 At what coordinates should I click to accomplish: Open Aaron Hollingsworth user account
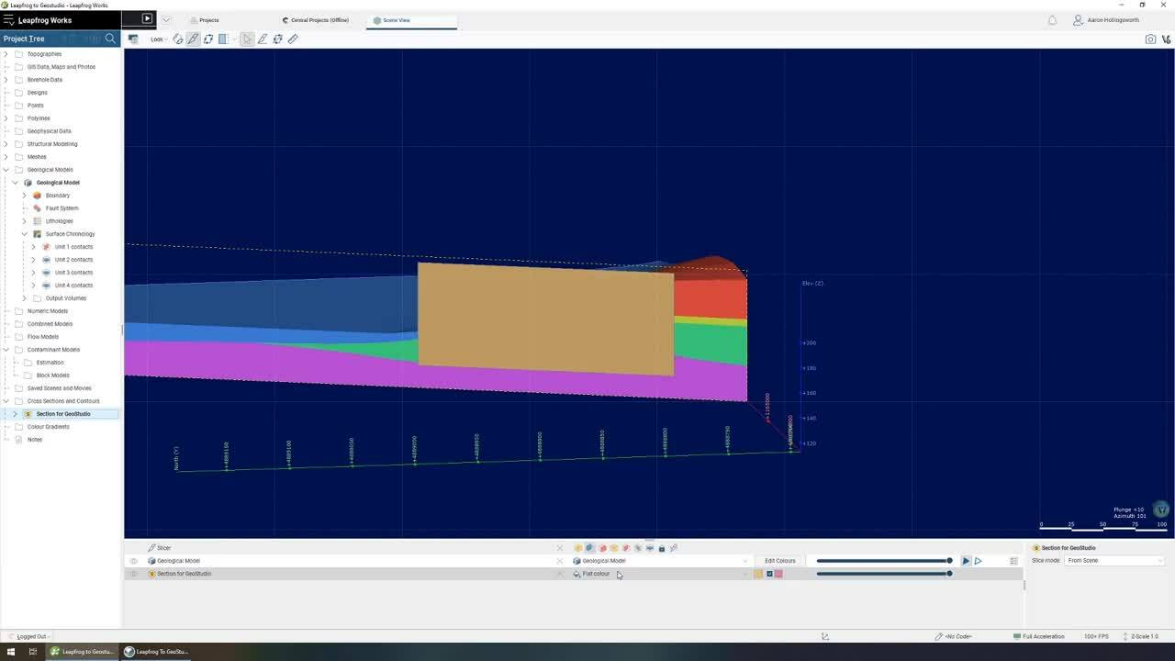1106,20
